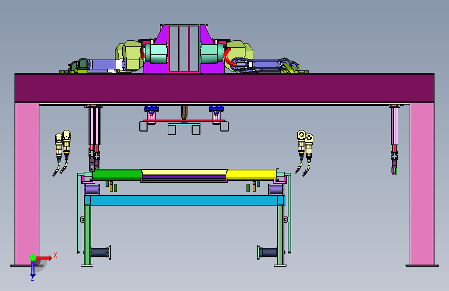
Task: Select the red cable loop on right robot
Action: pyautogui.click(x=229, y=57)
